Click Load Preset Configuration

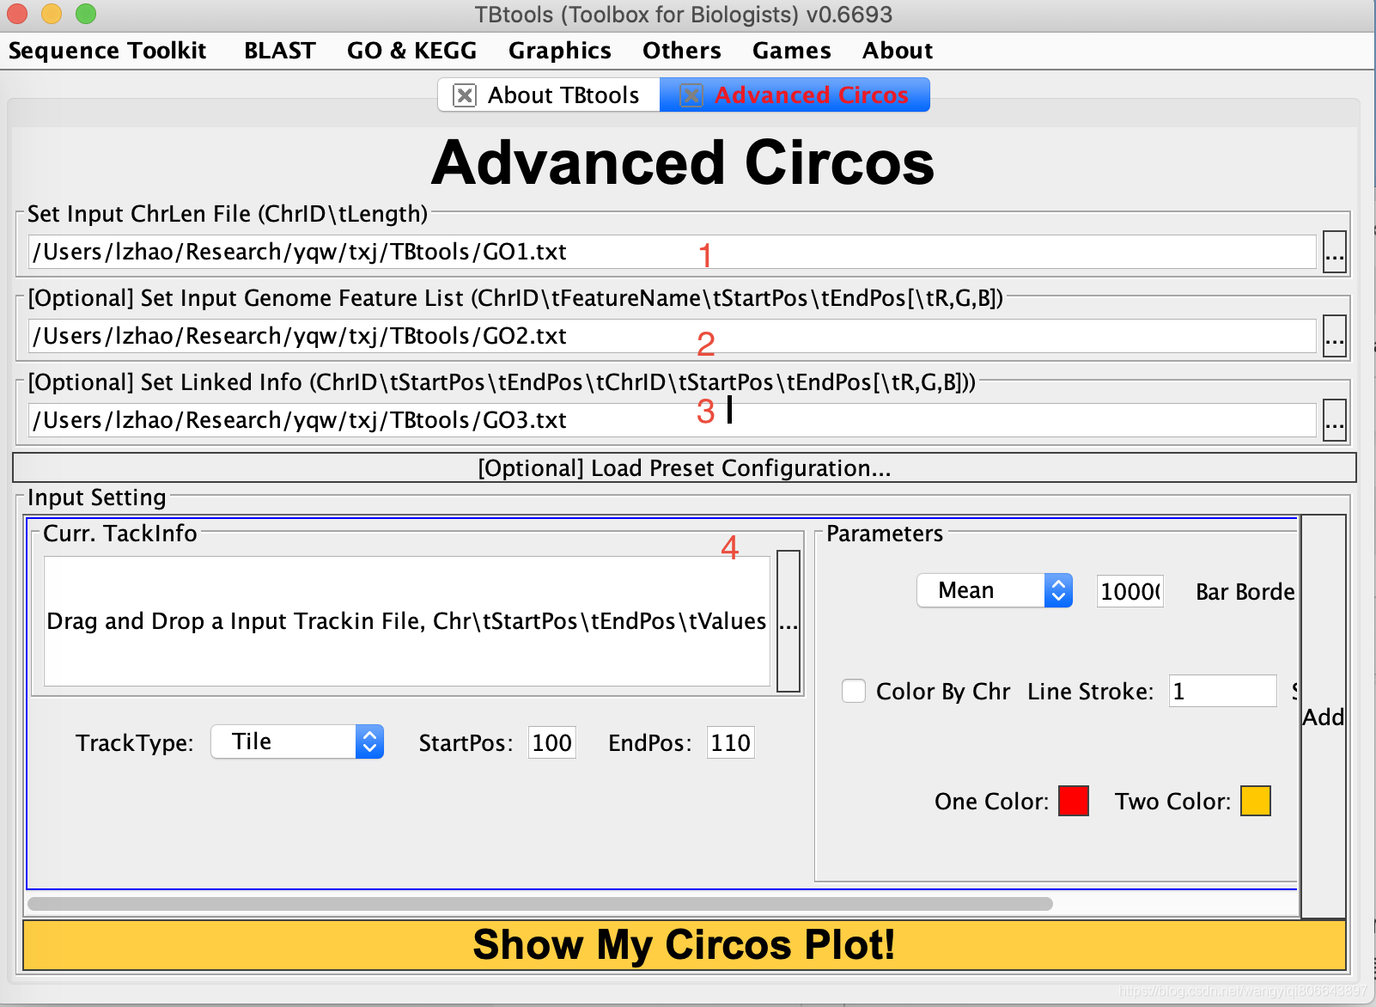684,468
